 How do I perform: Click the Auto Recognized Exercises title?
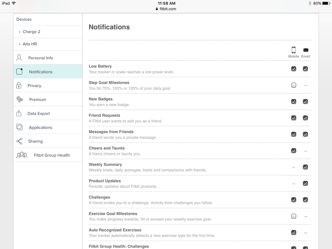click(x=115, y=230)
